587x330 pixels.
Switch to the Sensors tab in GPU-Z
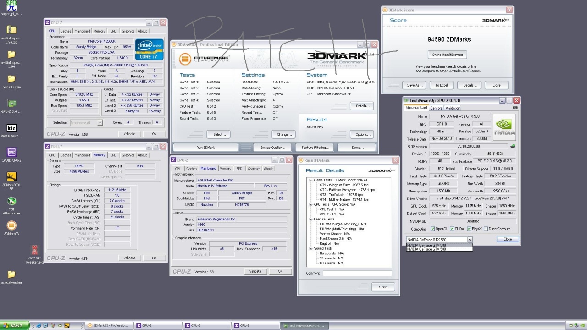point(436,108)
